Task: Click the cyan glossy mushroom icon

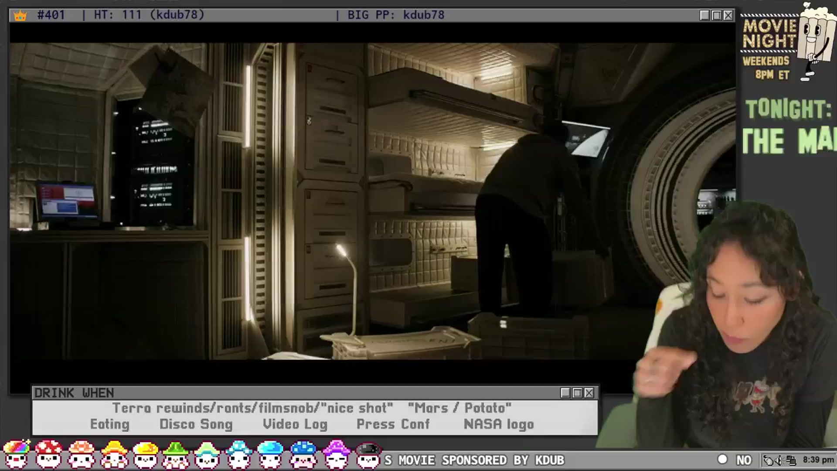Action: tap(270, 454)
